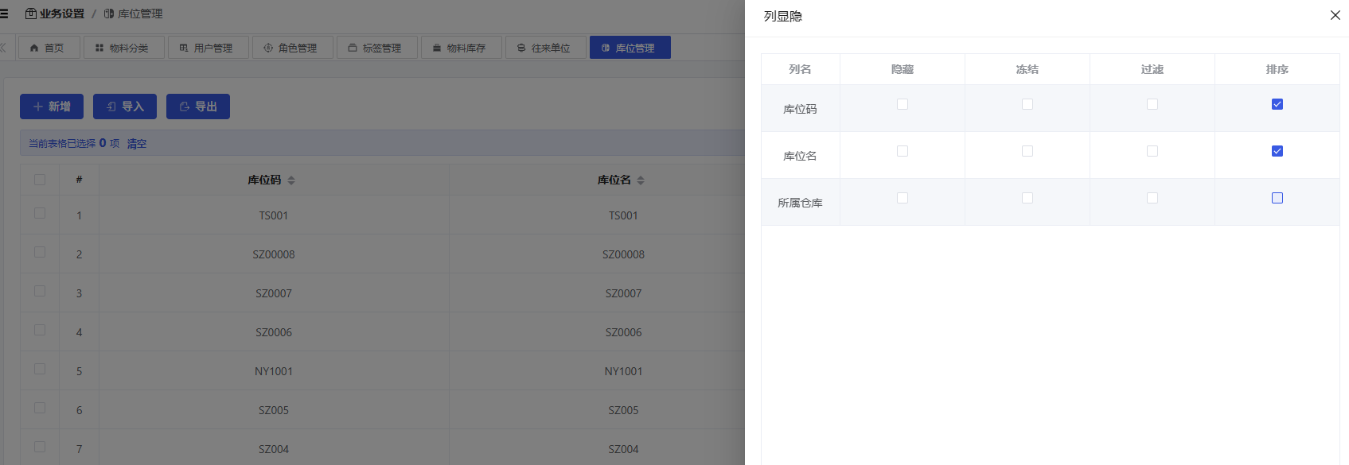Click the 导入 button

point(125,107)
